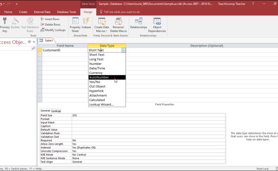Select the Table1 document tab
278x171 pixels.
pos(47,41)
